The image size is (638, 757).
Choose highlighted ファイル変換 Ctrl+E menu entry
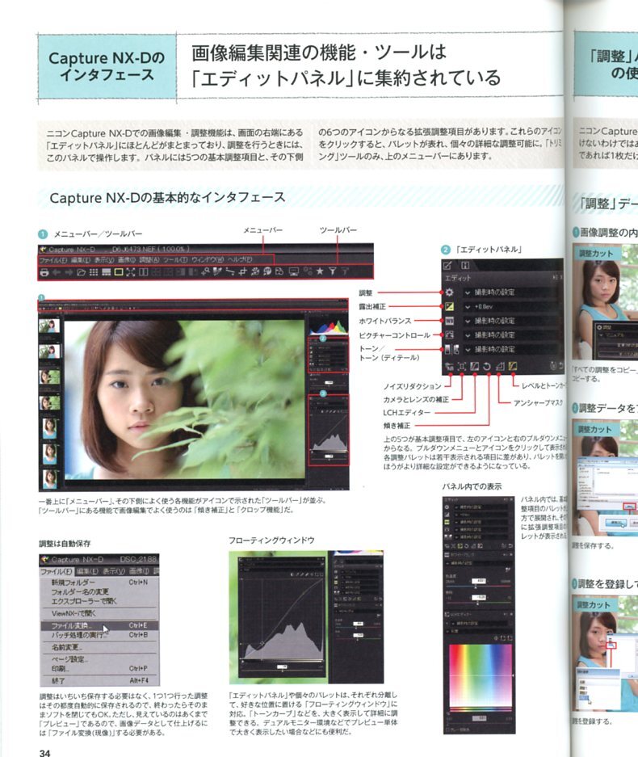coord(99,625)
